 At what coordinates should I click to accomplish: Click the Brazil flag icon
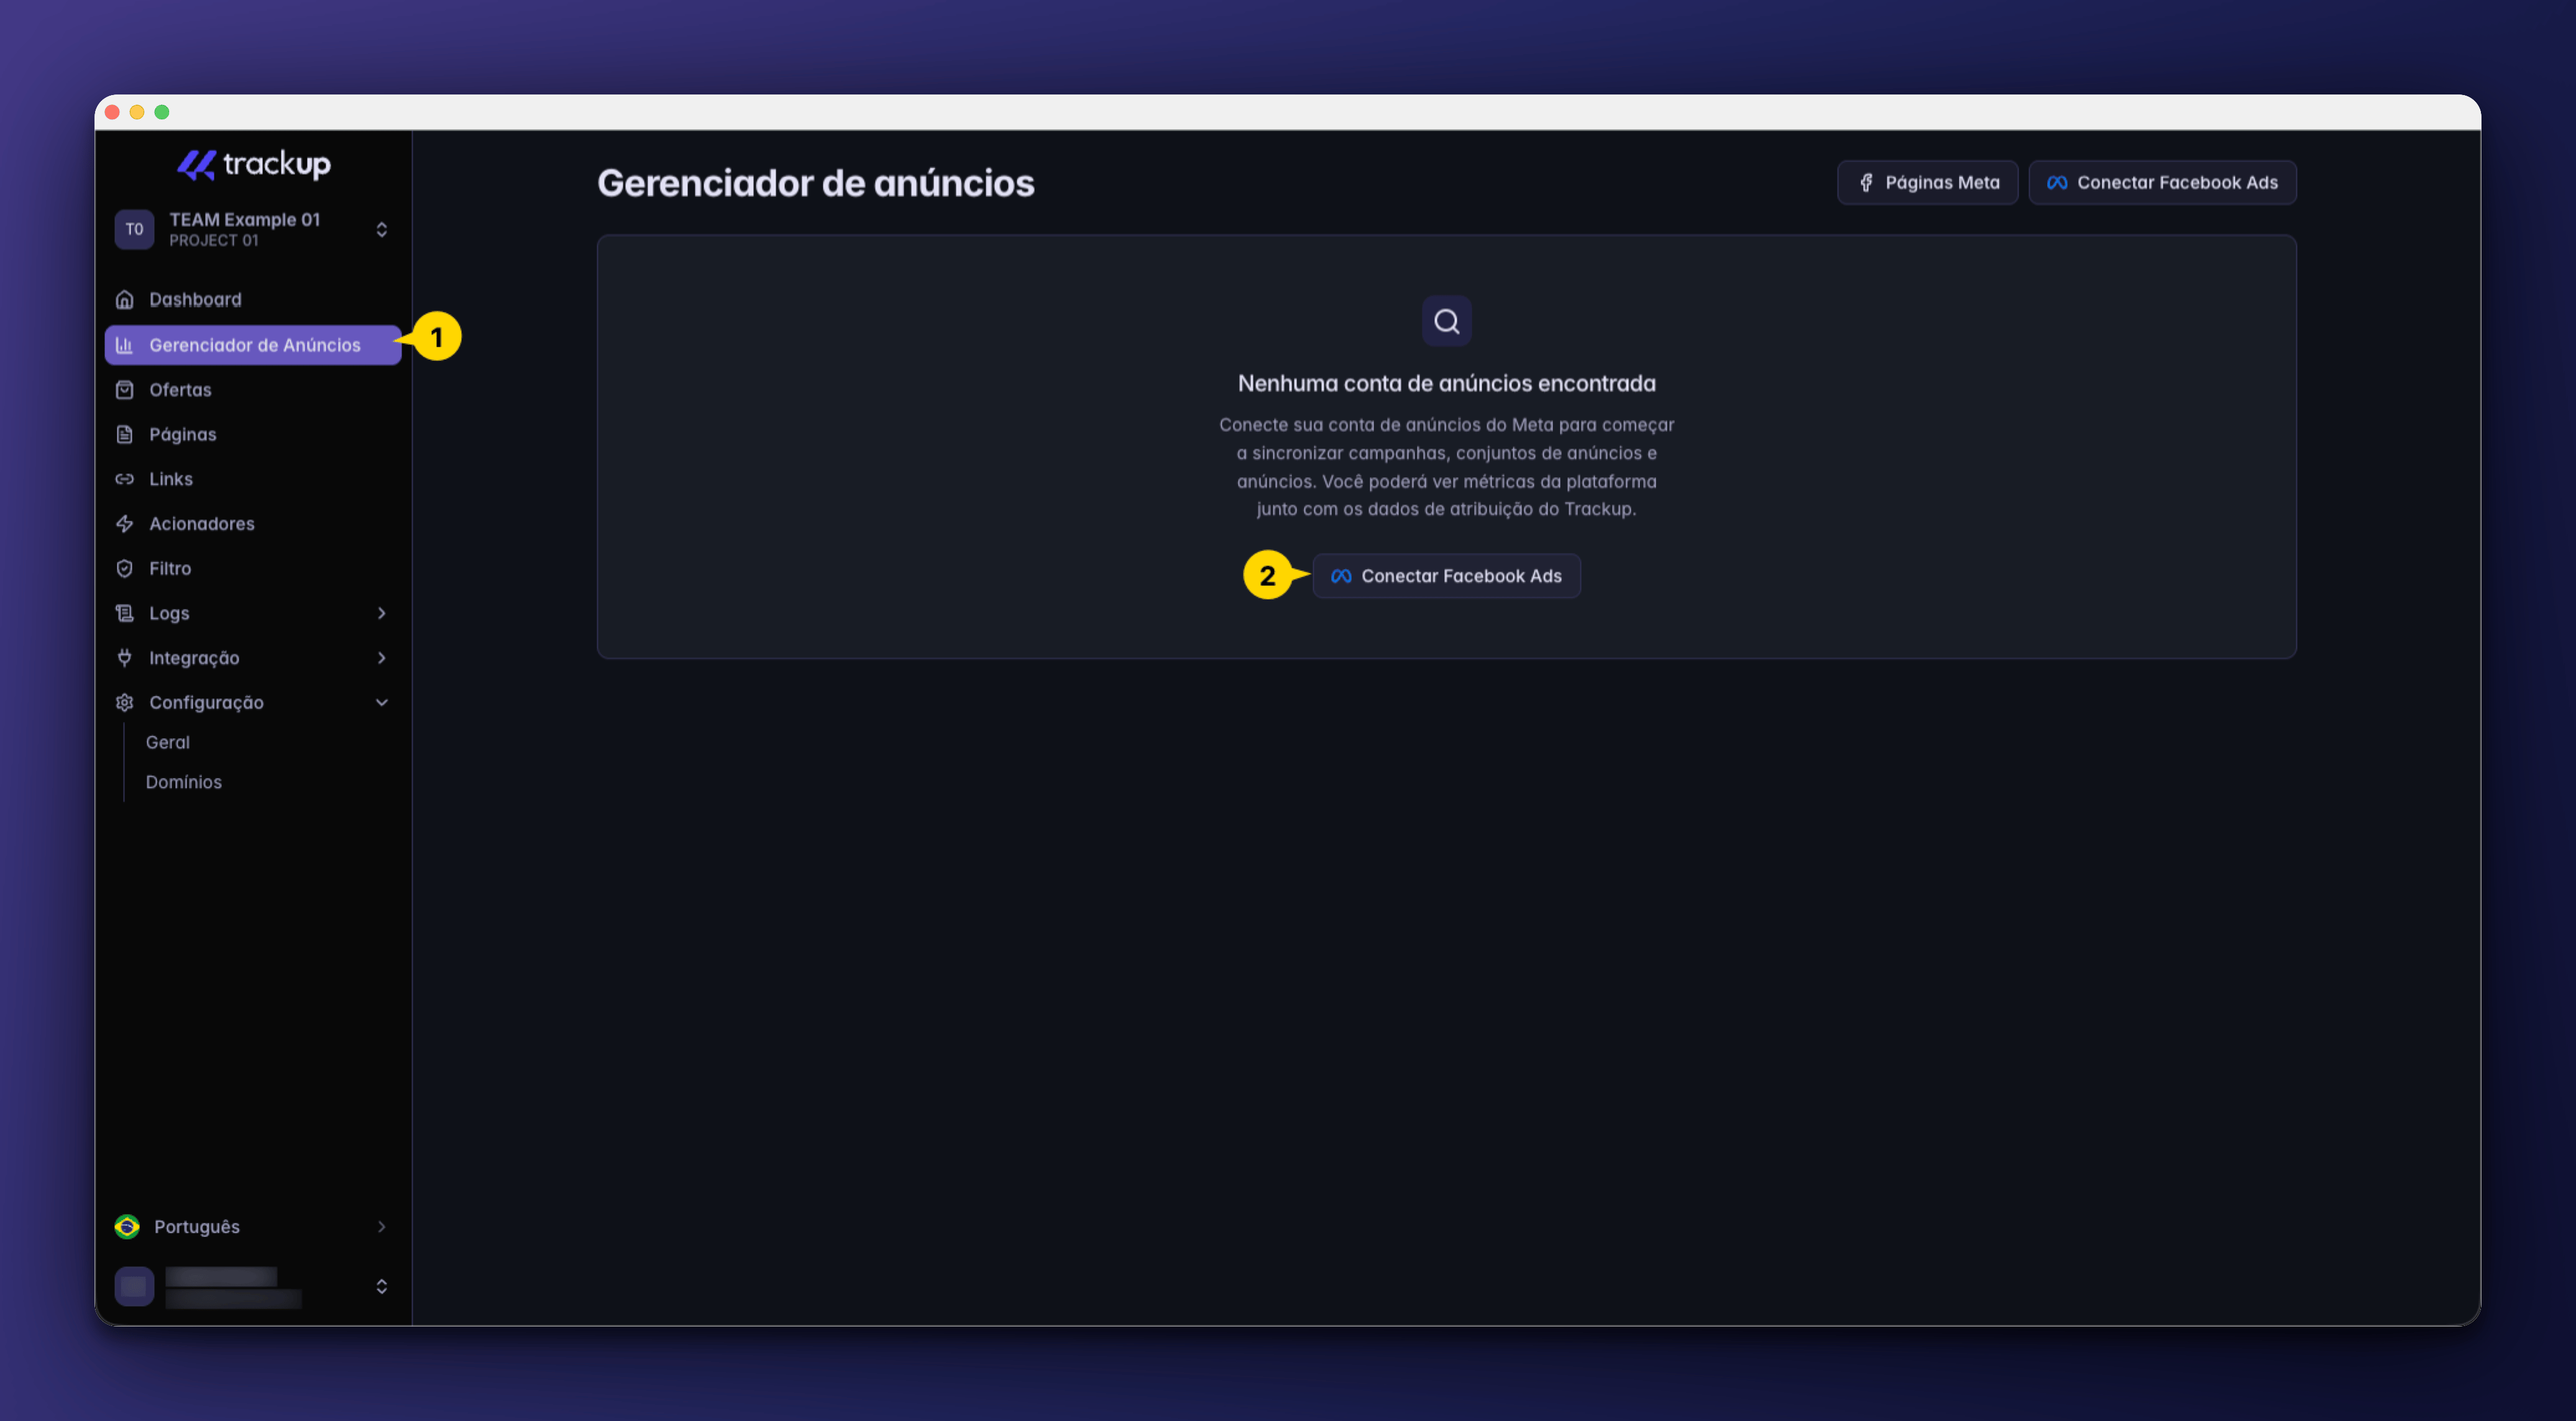pos(127,1227)
